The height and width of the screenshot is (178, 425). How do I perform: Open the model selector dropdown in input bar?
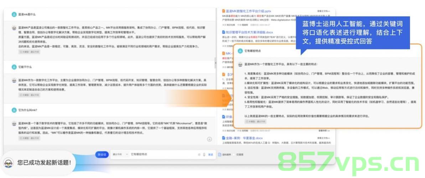coord(120,155)
